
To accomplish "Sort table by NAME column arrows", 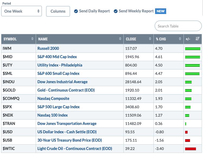I will point(120,38).
